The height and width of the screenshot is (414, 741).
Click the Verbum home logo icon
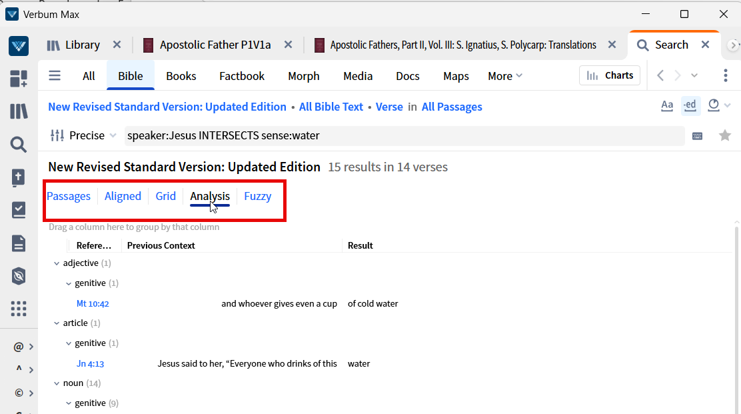click(19, 46)
